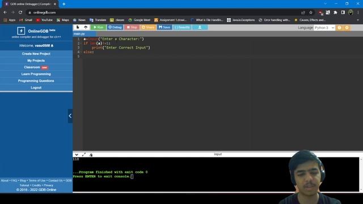Click the OnlineGDB lightning logo
Screen dimensions: 363x204
click(21, 31)
